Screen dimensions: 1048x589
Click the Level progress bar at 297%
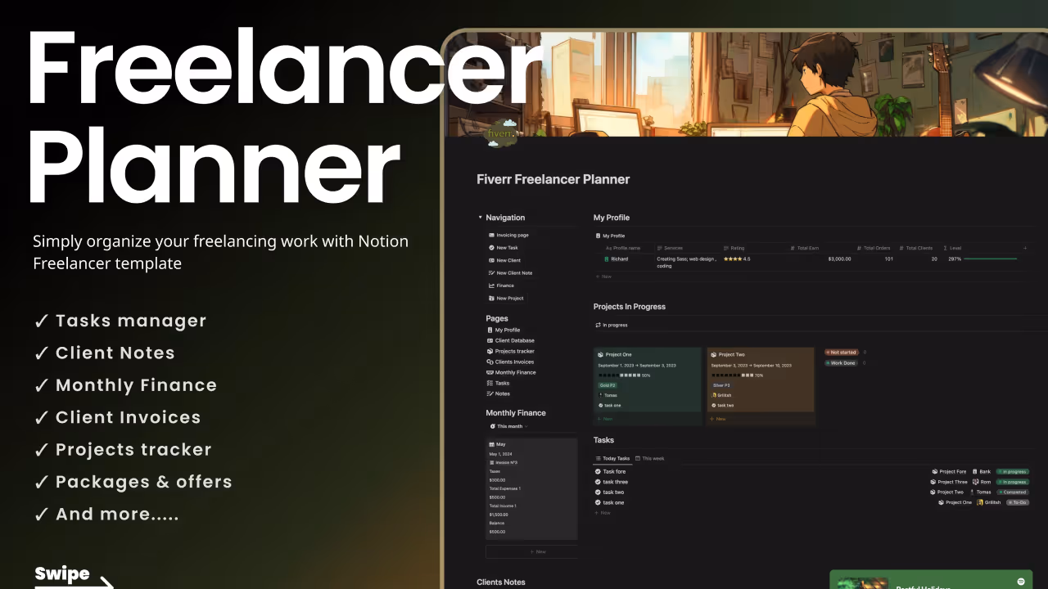click(x=991, y=259)
